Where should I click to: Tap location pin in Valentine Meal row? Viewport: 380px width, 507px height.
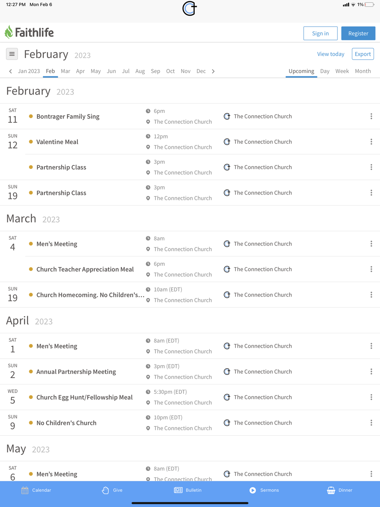pyautogui.click(x=148, y=147)
